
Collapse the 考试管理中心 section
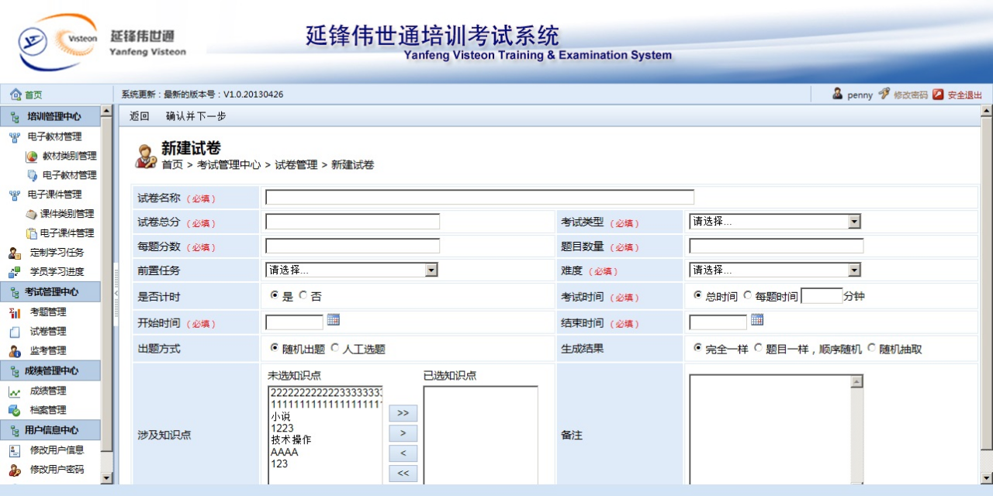[50, 292]
